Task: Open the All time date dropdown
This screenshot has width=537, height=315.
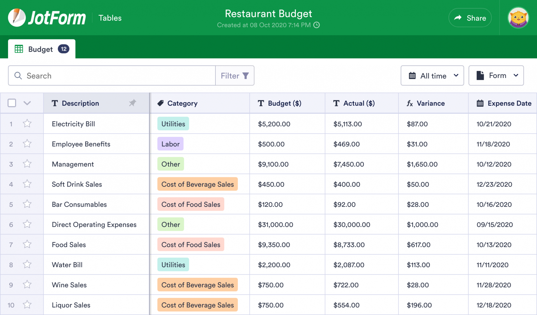Action: 432,76
